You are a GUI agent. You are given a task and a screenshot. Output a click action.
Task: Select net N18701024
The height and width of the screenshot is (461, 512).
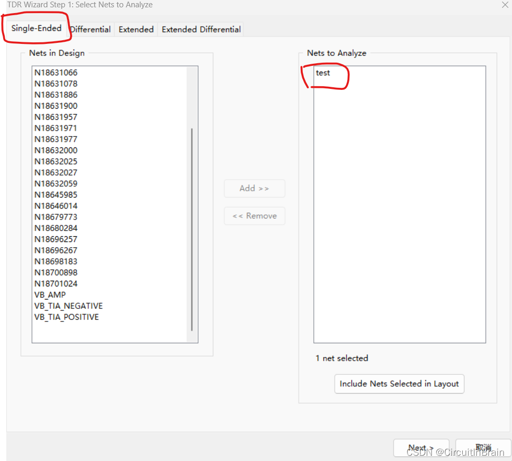click(56, 284)
